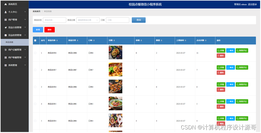
Task: Click the row 删除 button for 菜品名称8
Action: pyautogui.click(x=221, y=56)
